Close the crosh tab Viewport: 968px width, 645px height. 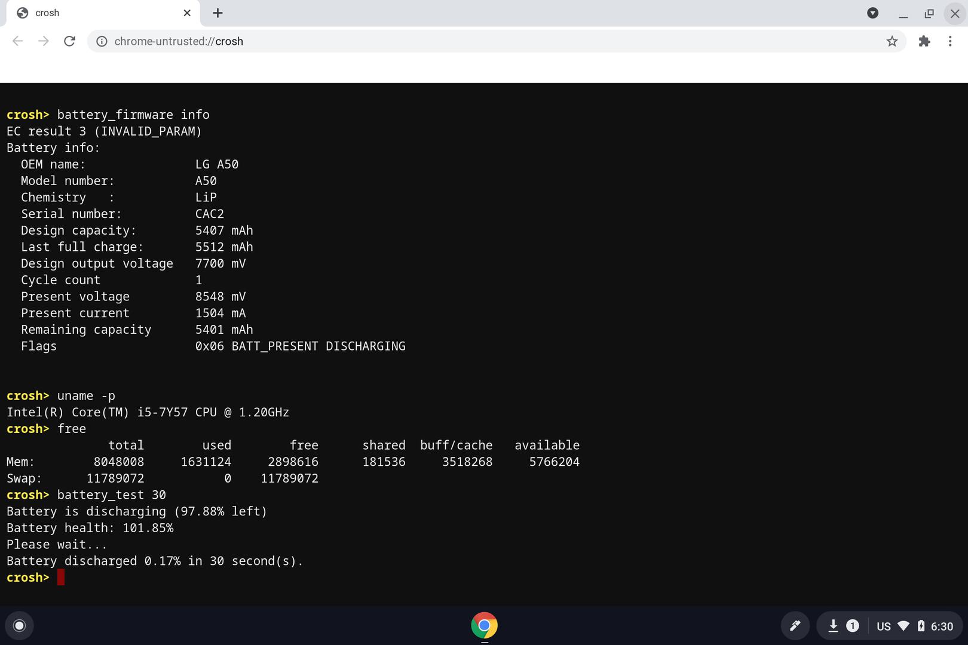point(187,13)
